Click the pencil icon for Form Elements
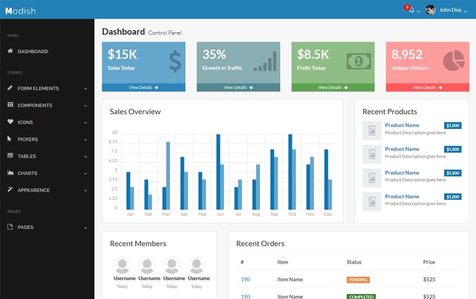The height and width of the screenshot is (299, 476). pos(10,88)
